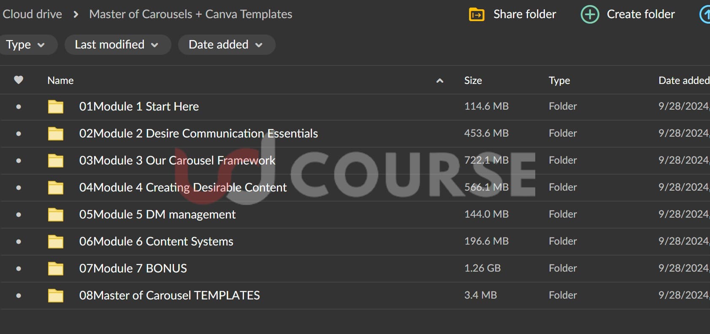The width and height of the screenshot is (710, 334).
Task: Open the Type filter dropdown
Action: [x=25, y=45]
